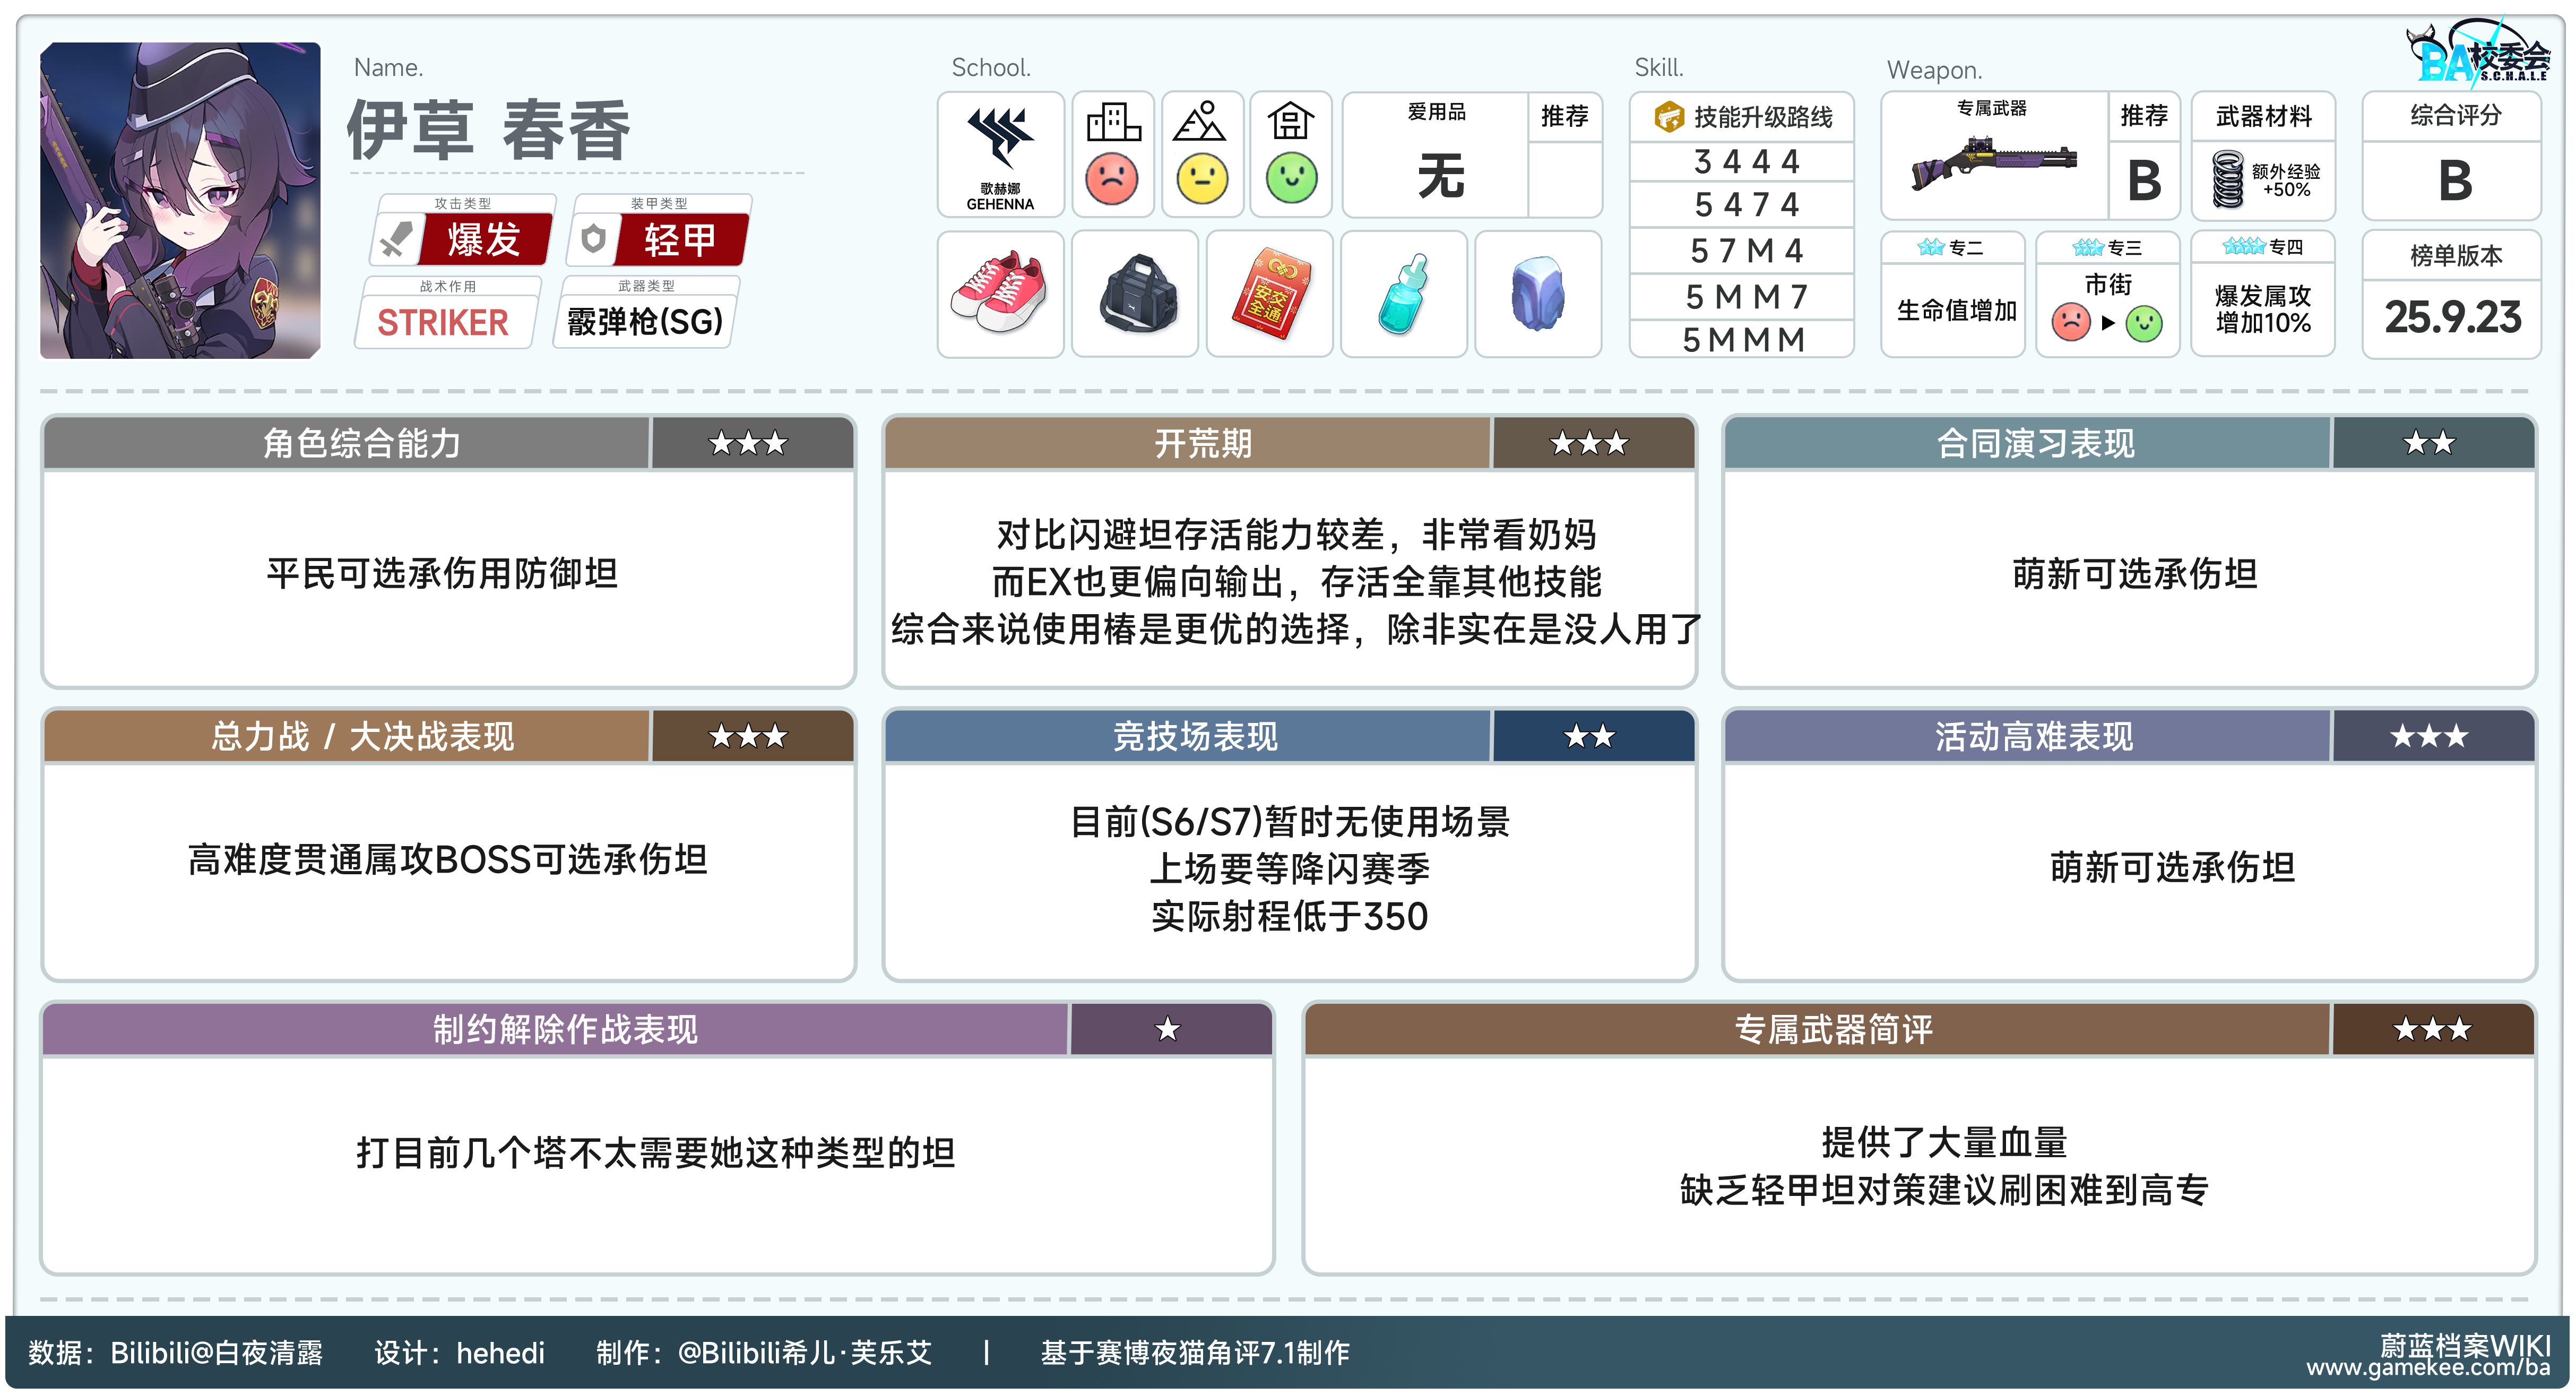The height and width of the screenshot is (1395, 2576).
Task: Click the indoor terrain green happy face
Action: pyautogui.click(x=1291, y=178)
